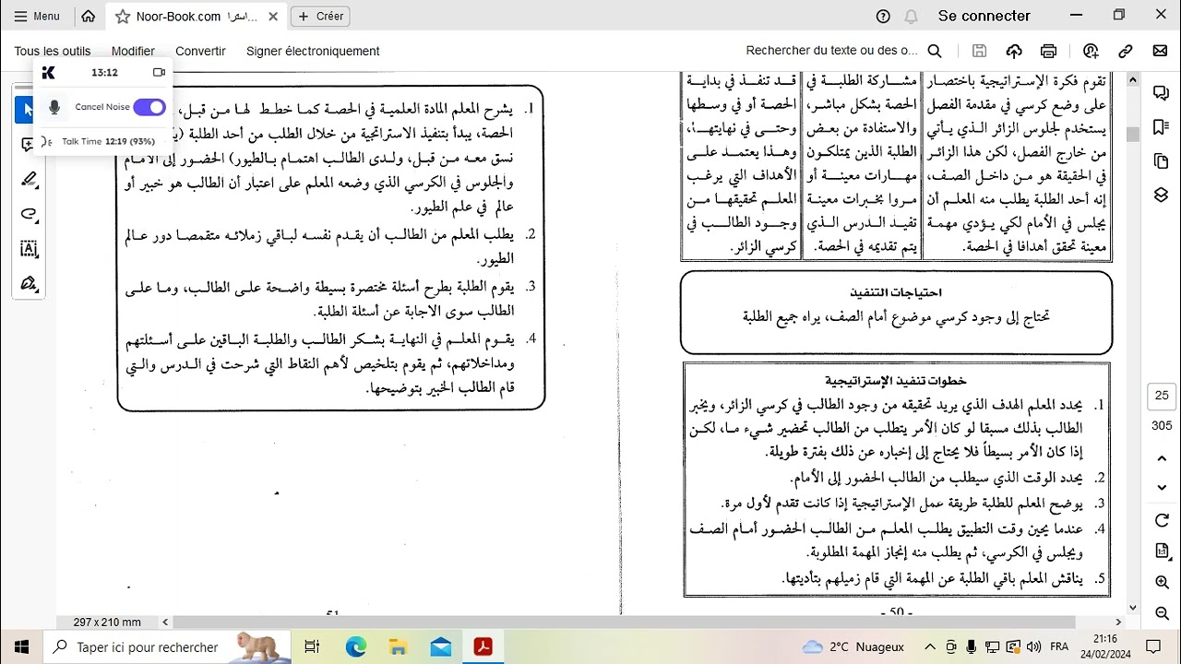Print the document with printer icon
1181x664 pixels.
pyautogui.click(x=1048, y=52)
